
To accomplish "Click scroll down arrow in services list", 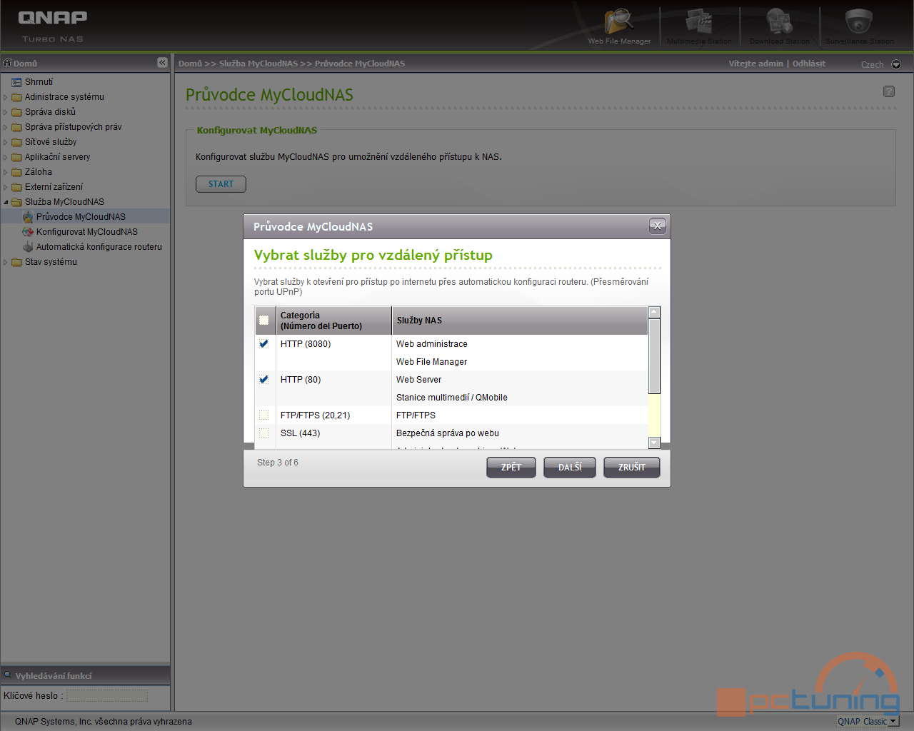I will [654, 443].
